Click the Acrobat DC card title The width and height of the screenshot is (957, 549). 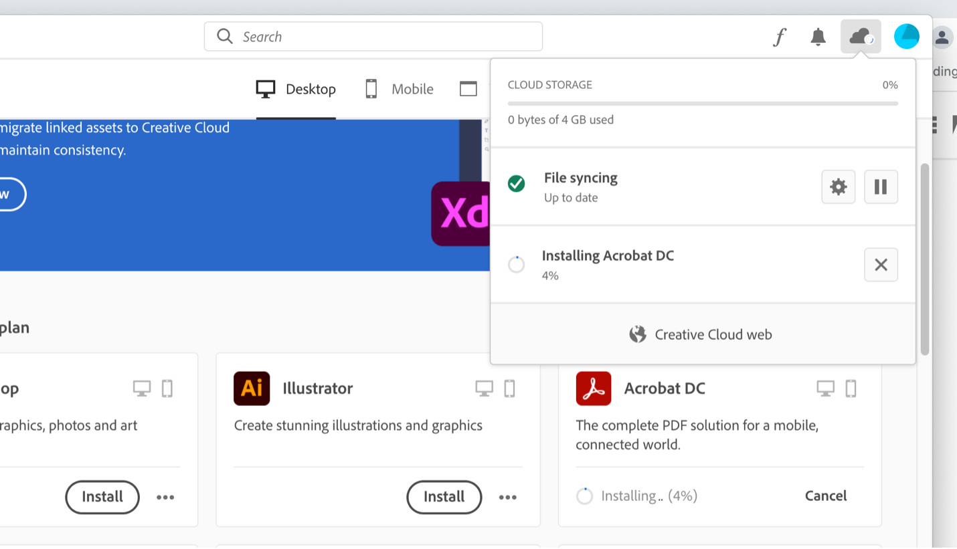pos(665,389)
